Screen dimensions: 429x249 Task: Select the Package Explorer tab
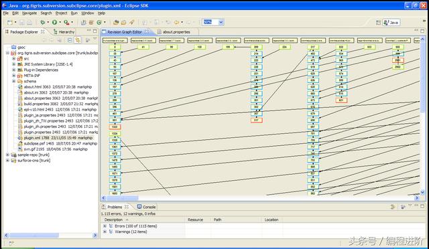(24, 32)
